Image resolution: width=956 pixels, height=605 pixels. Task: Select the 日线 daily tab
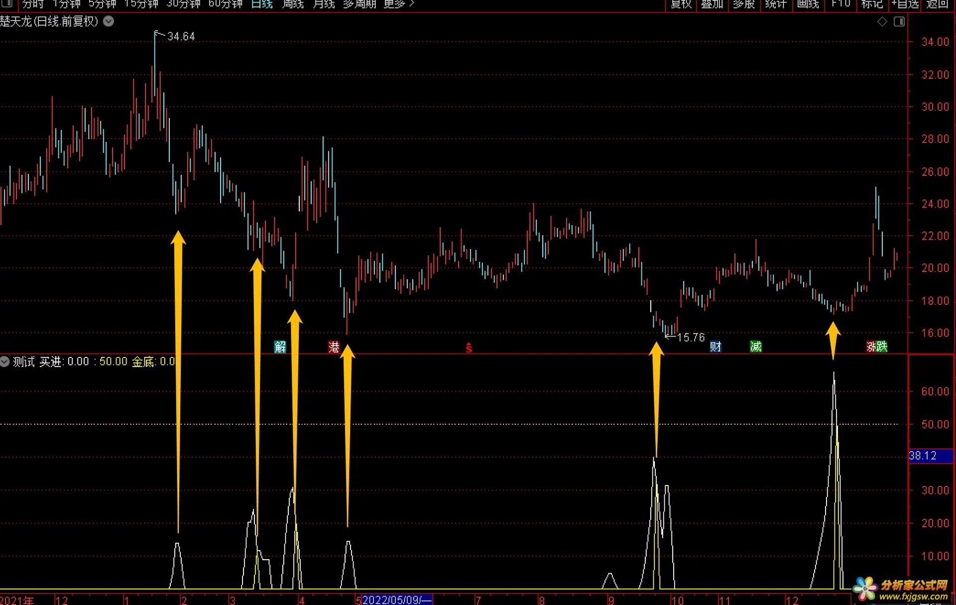click(262, 4)
